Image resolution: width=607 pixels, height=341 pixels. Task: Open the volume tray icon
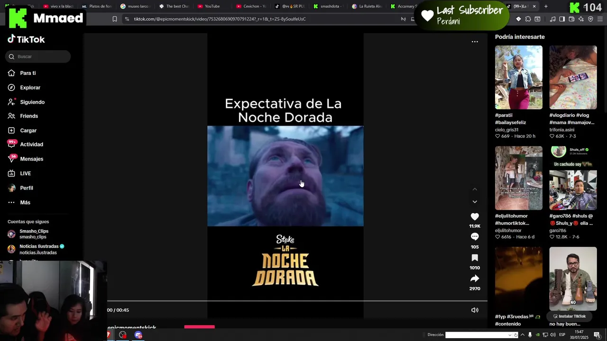point(553,335)
